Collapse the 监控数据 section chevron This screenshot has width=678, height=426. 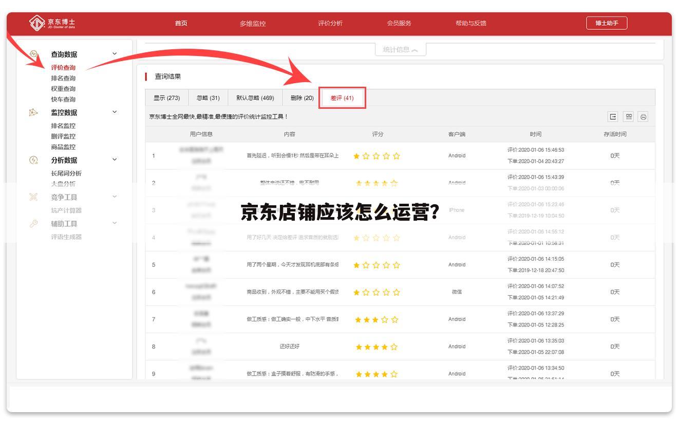click(x=115, y=112)
